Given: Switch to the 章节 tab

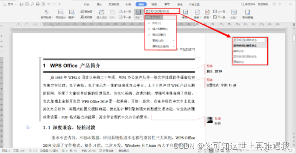Looking at the screenshot, I should 167,4.
